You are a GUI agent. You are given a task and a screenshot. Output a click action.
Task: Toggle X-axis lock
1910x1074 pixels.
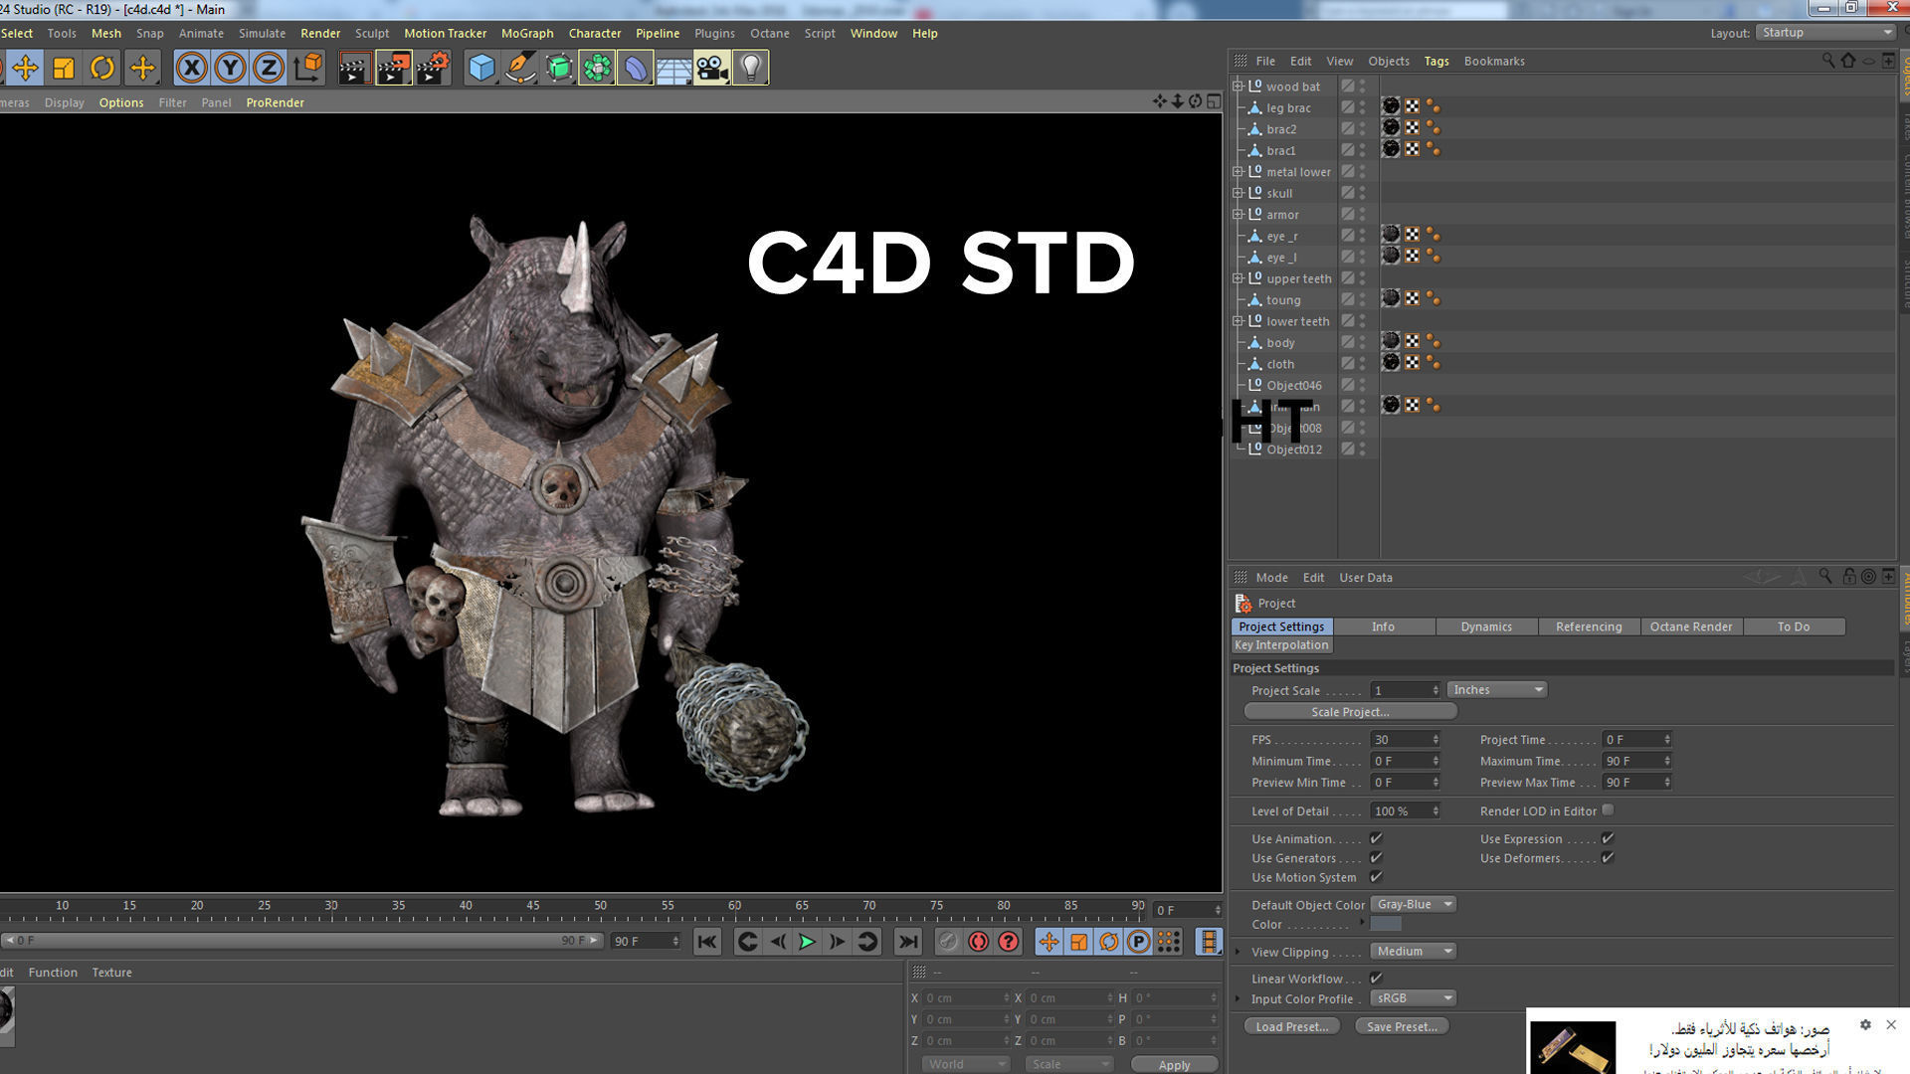click(191, 68)
